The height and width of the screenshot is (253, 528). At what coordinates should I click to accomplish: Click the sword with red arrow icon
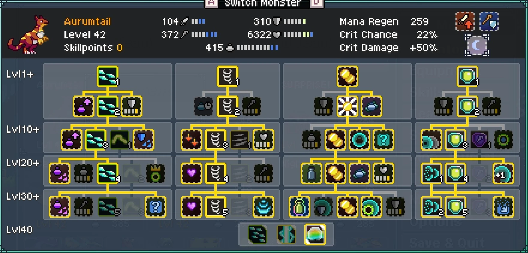[x=465, y=21]
